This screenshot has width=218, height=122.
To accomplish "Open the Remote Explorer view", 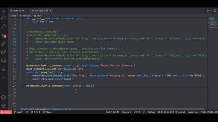I will pyautogui.click(x=3, y=60).
